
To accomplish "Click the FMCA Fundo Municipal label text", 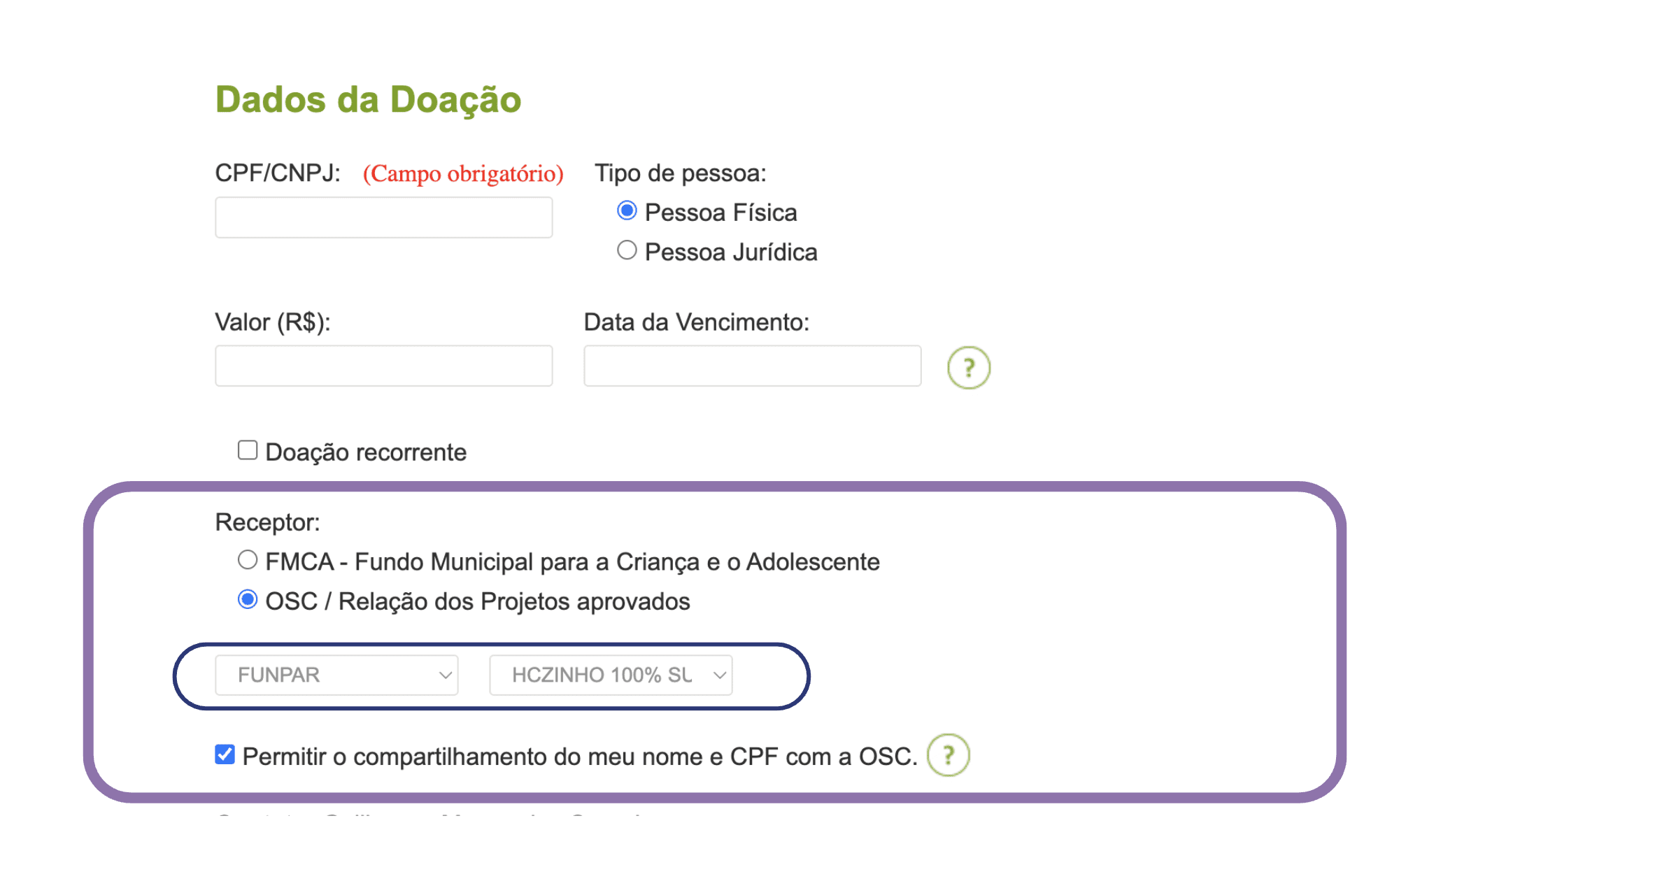I will click(x=572, y=562).
